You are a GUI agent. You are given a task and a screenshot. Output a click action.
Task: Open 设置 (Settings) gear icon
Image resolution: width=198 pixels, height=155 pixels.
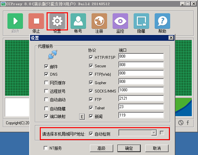[57, 21]
